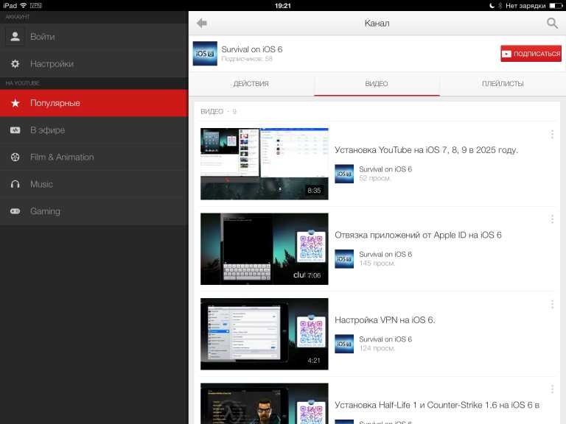
Task: Click channel avatar under Установка YouTube video
Action: point(344,174)
